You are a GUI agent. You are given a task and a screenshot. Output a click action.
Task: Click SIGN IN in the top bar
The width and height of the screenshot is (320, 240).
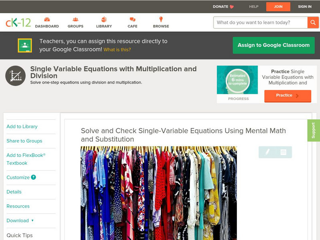click(x=304, y=6)
